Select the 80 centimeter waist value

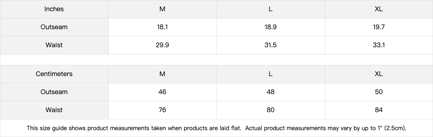point(271,110)
